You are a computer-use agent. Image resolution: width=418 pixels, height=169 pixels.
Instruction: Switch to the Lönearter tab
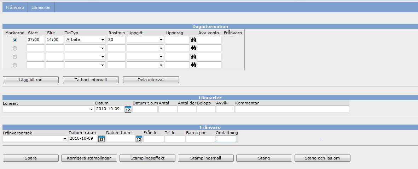[x=41, y=7]
